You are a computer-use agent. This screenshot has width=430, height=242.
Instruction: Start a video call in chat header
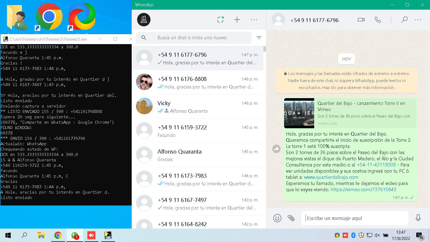click(361, 20)
